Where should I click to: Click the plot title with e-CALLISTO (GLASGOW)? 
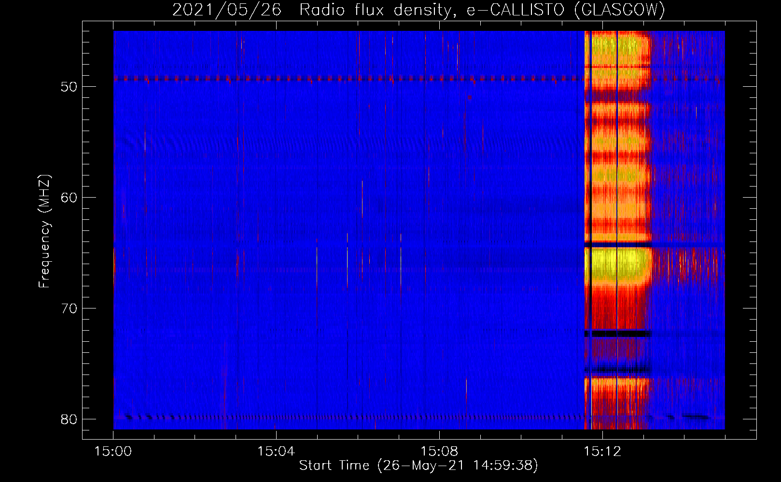click(418, 10)
